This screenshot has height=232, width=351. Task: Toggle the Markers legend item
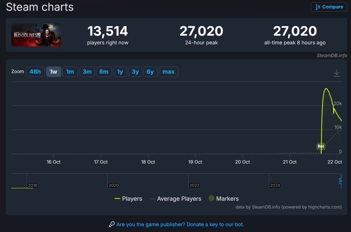click(x=224, y=199)
